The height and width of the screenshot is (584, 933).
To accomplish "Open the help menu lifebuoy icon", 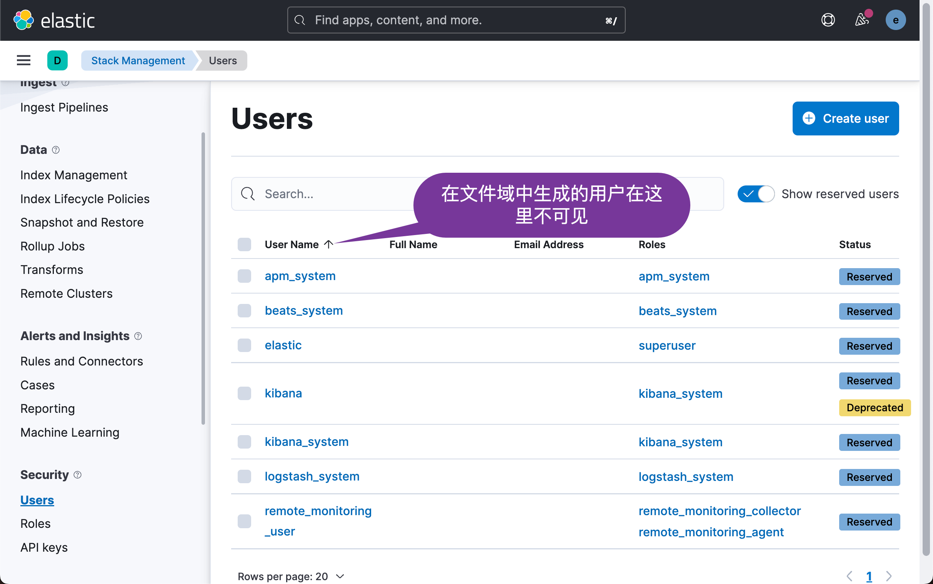I will (828, 20).
